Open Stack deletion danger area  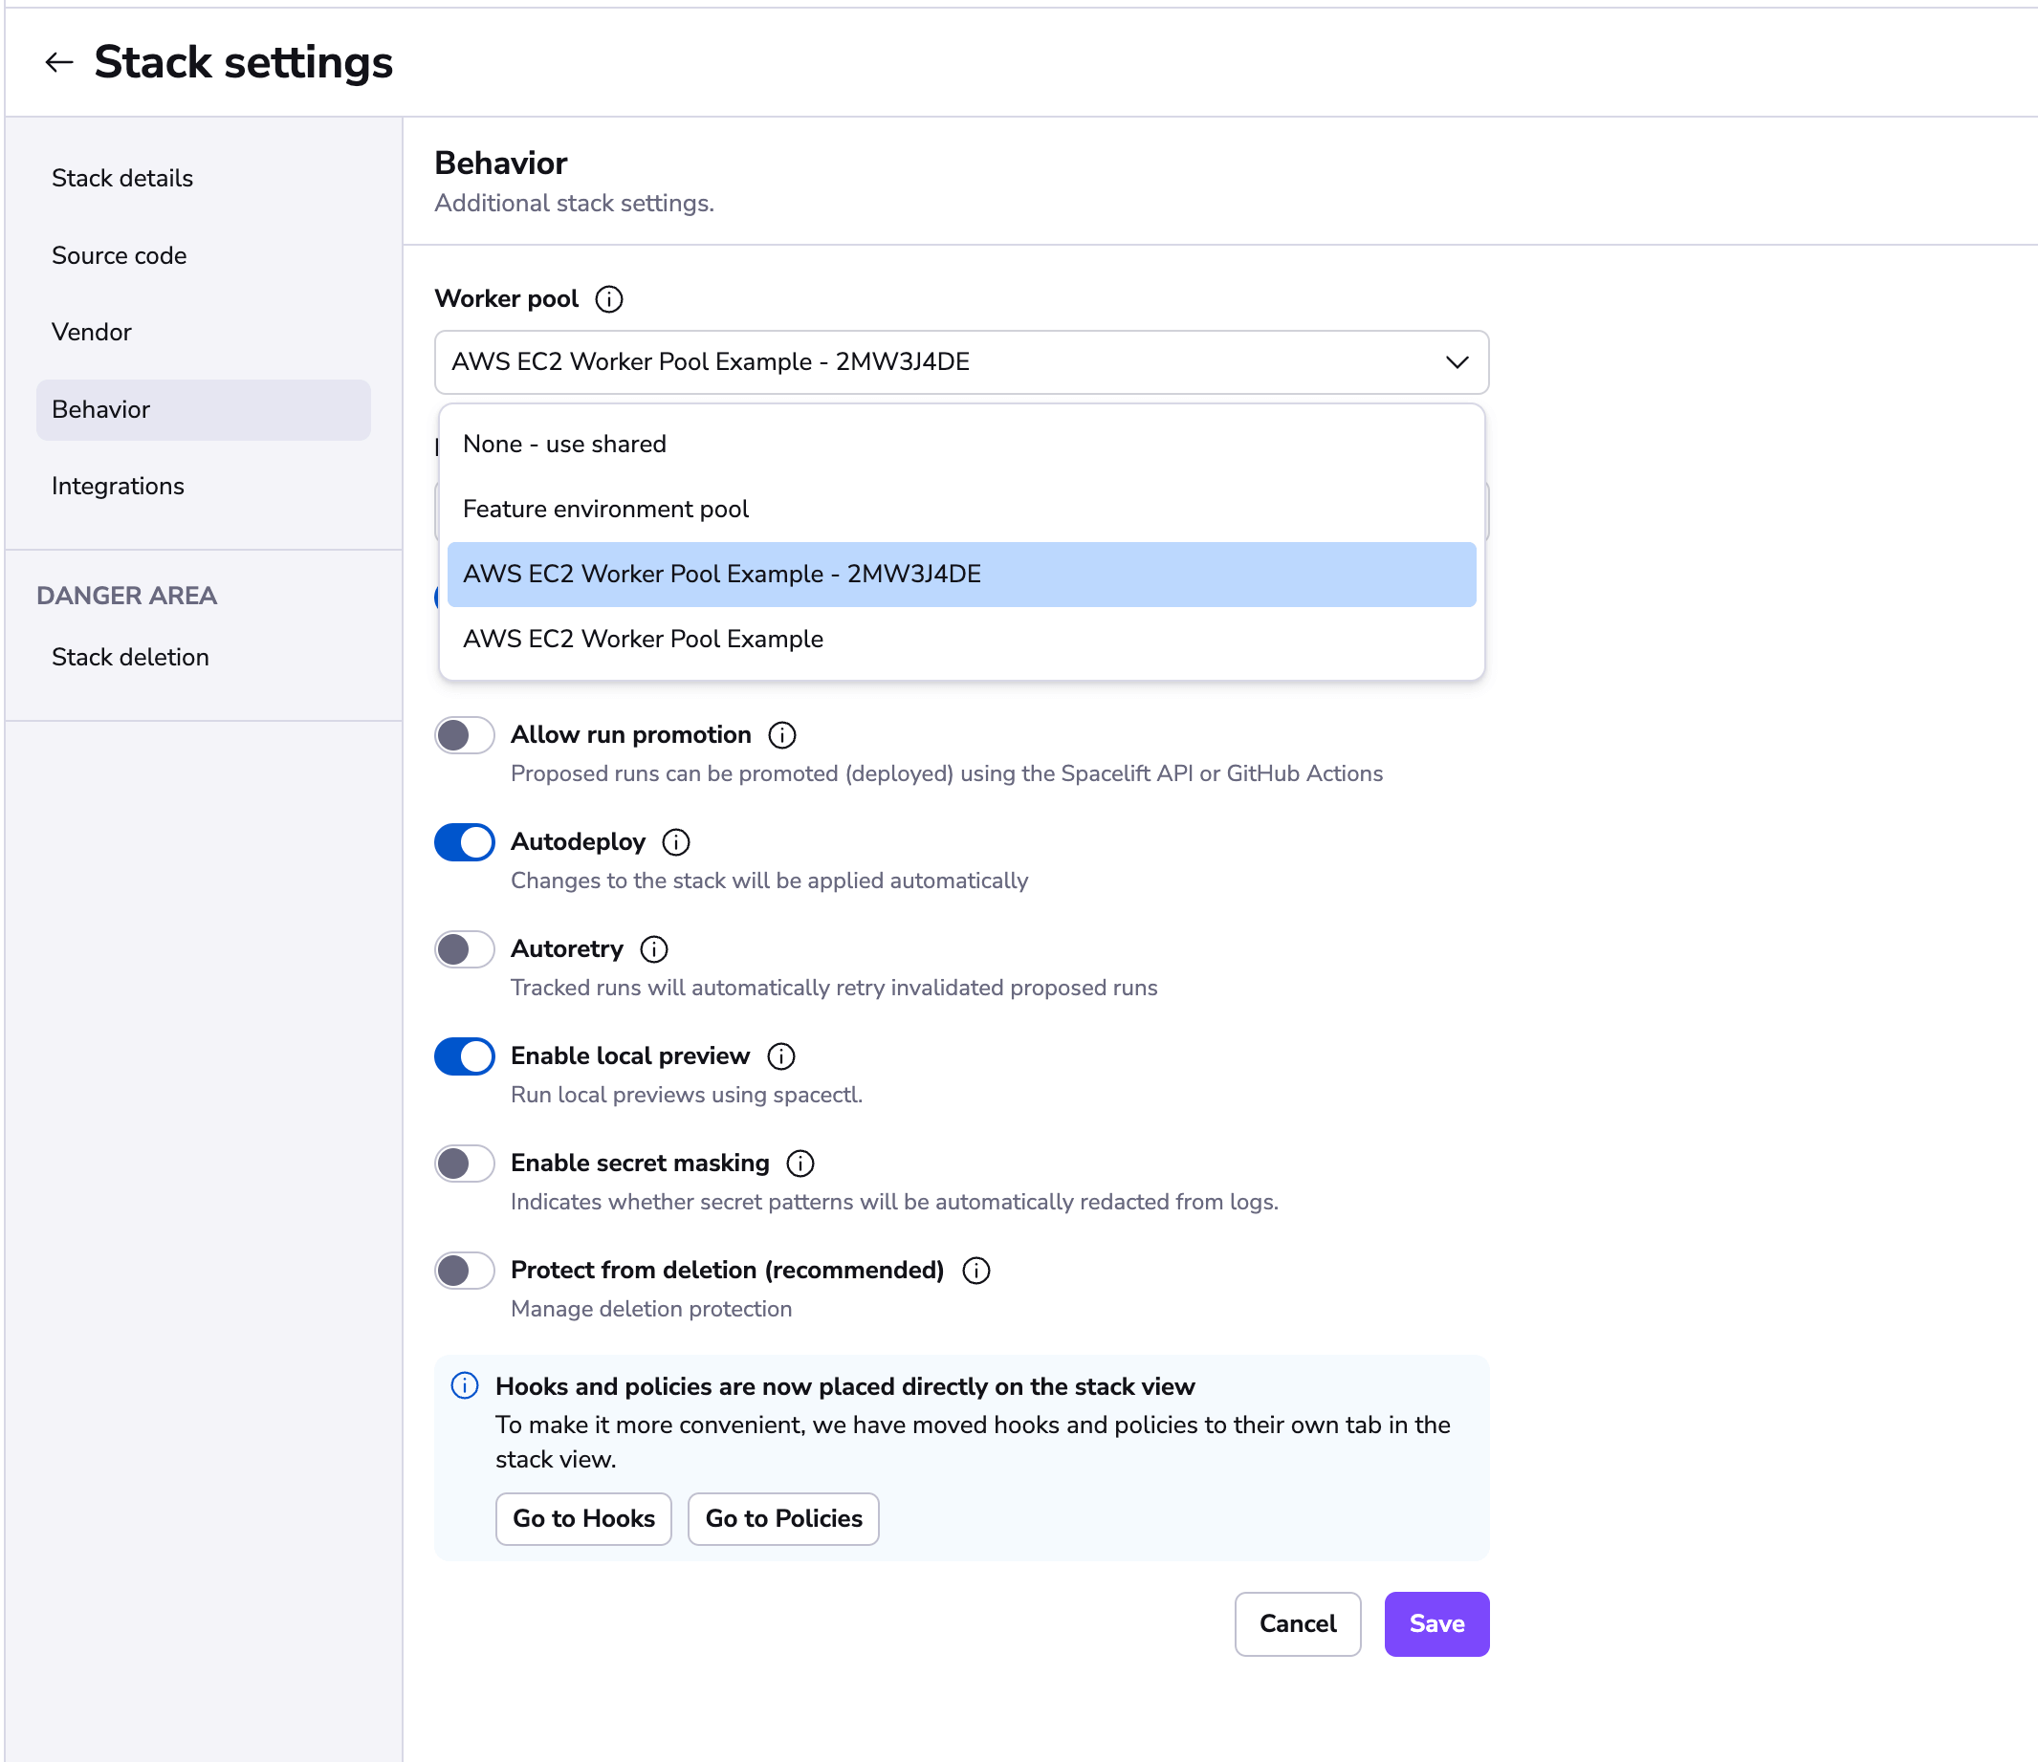point(132,657)
